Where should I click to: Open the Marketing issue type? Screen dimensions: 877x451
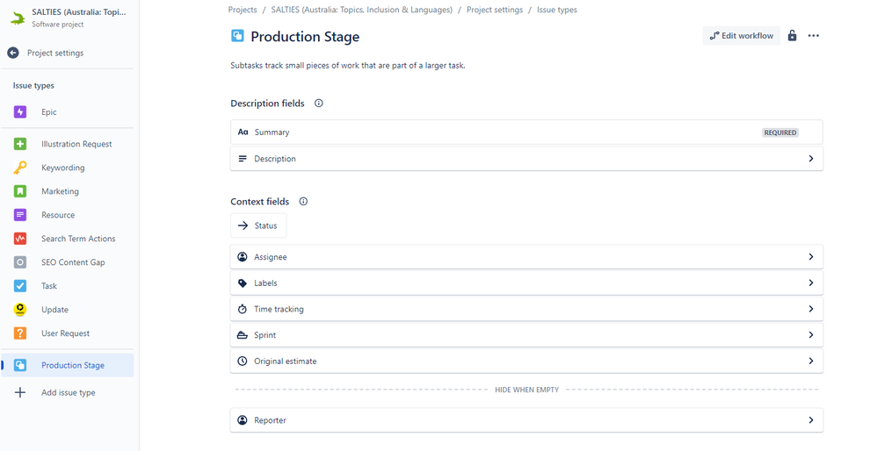pos(60,191)
